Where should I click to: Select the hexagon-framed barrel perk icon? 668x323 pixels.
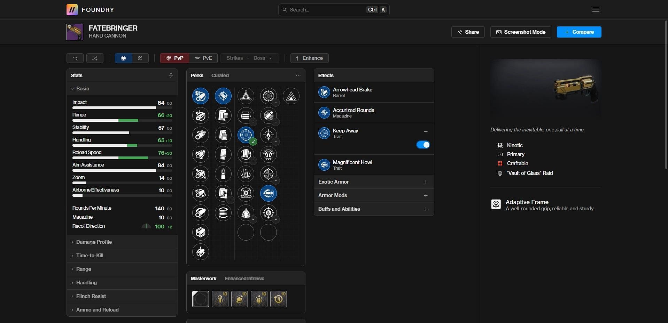pos(201,232)
